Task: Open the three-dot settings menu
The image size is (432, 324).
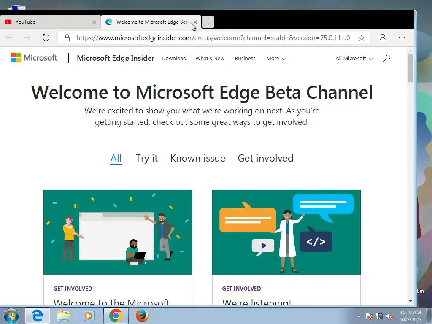Action: (x=402, y=38)
